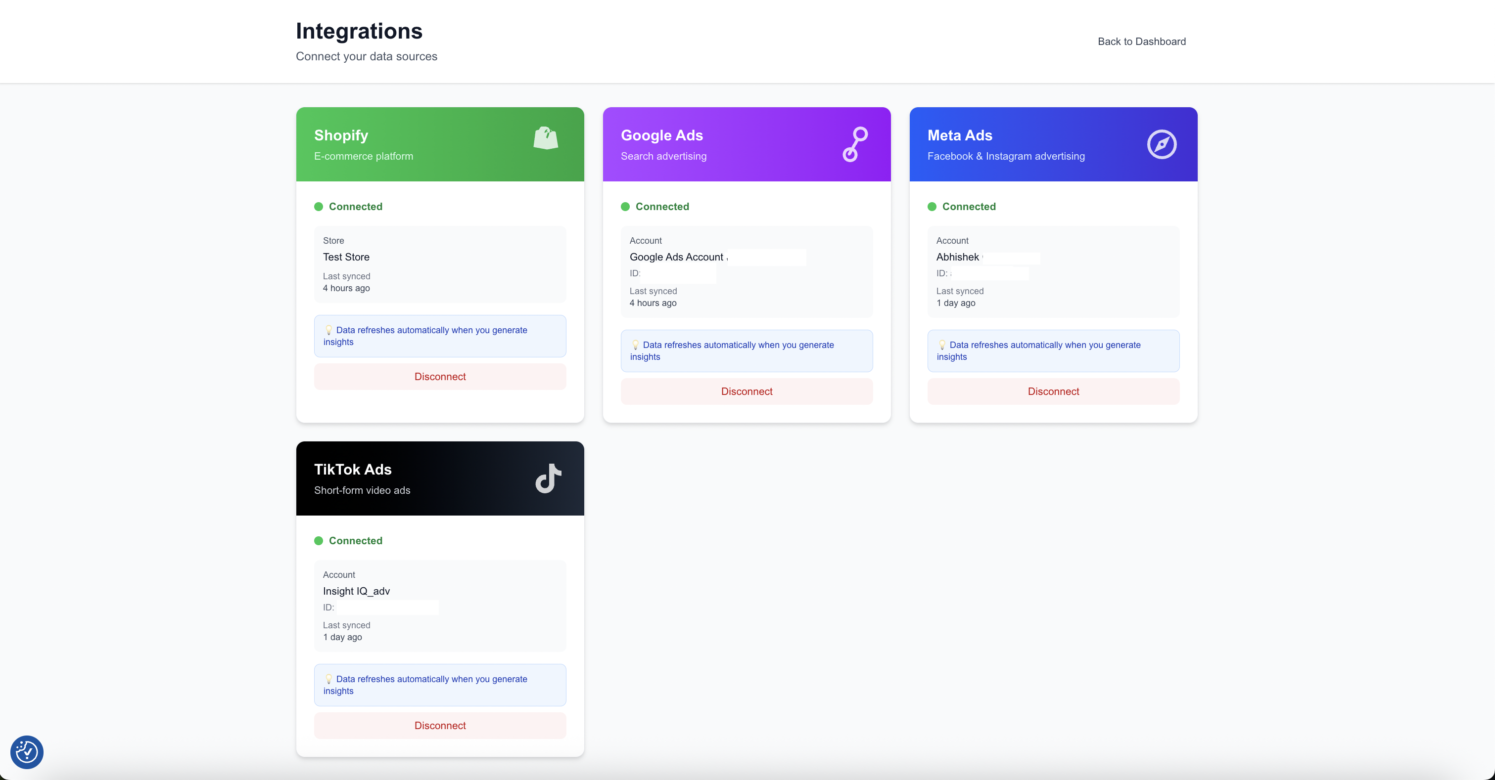Disconnect the TikTok Ads integration
The width and height of the screenshot is (1495, 780).
[x=440, y=726]
